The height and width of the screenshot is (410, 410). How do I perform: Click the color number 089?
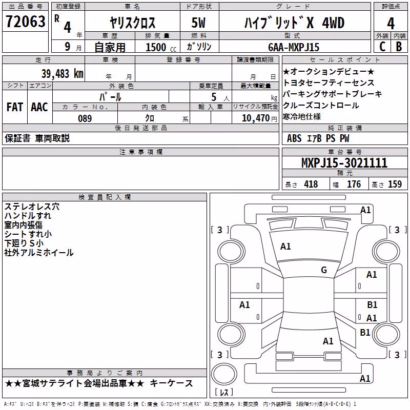pos(85,118)
